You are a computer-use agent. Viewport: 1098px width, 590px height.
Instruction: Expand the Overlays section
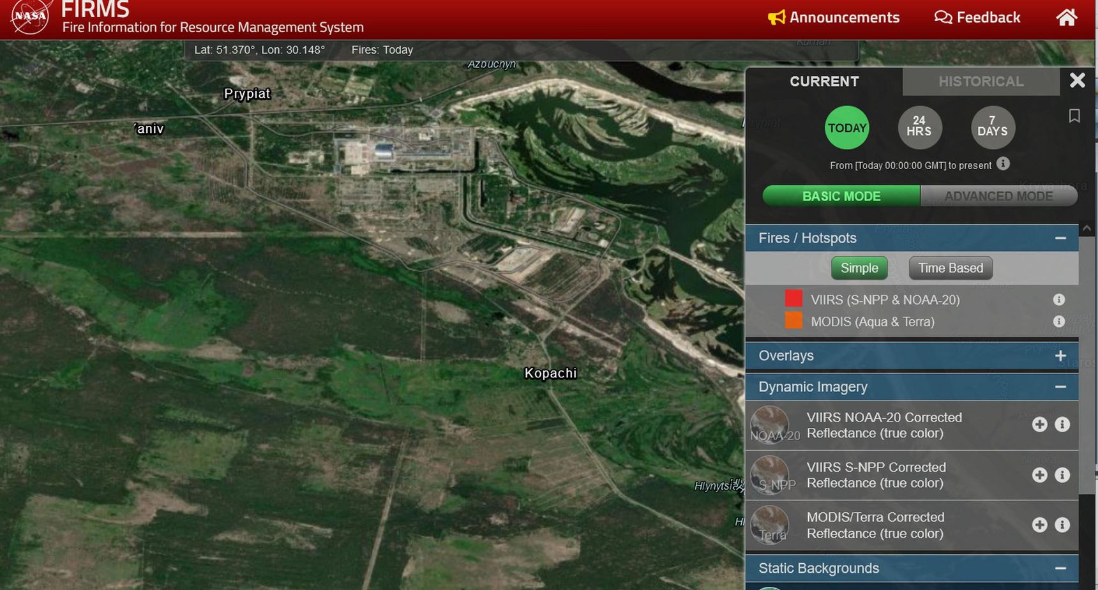coord(1060,356)
